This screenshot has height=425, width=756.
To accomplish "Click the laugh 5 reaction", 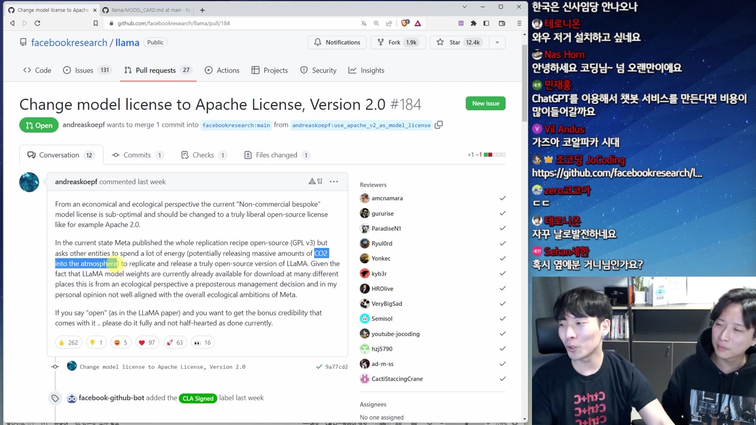I will pyautogui.click(x=121, y=342).
